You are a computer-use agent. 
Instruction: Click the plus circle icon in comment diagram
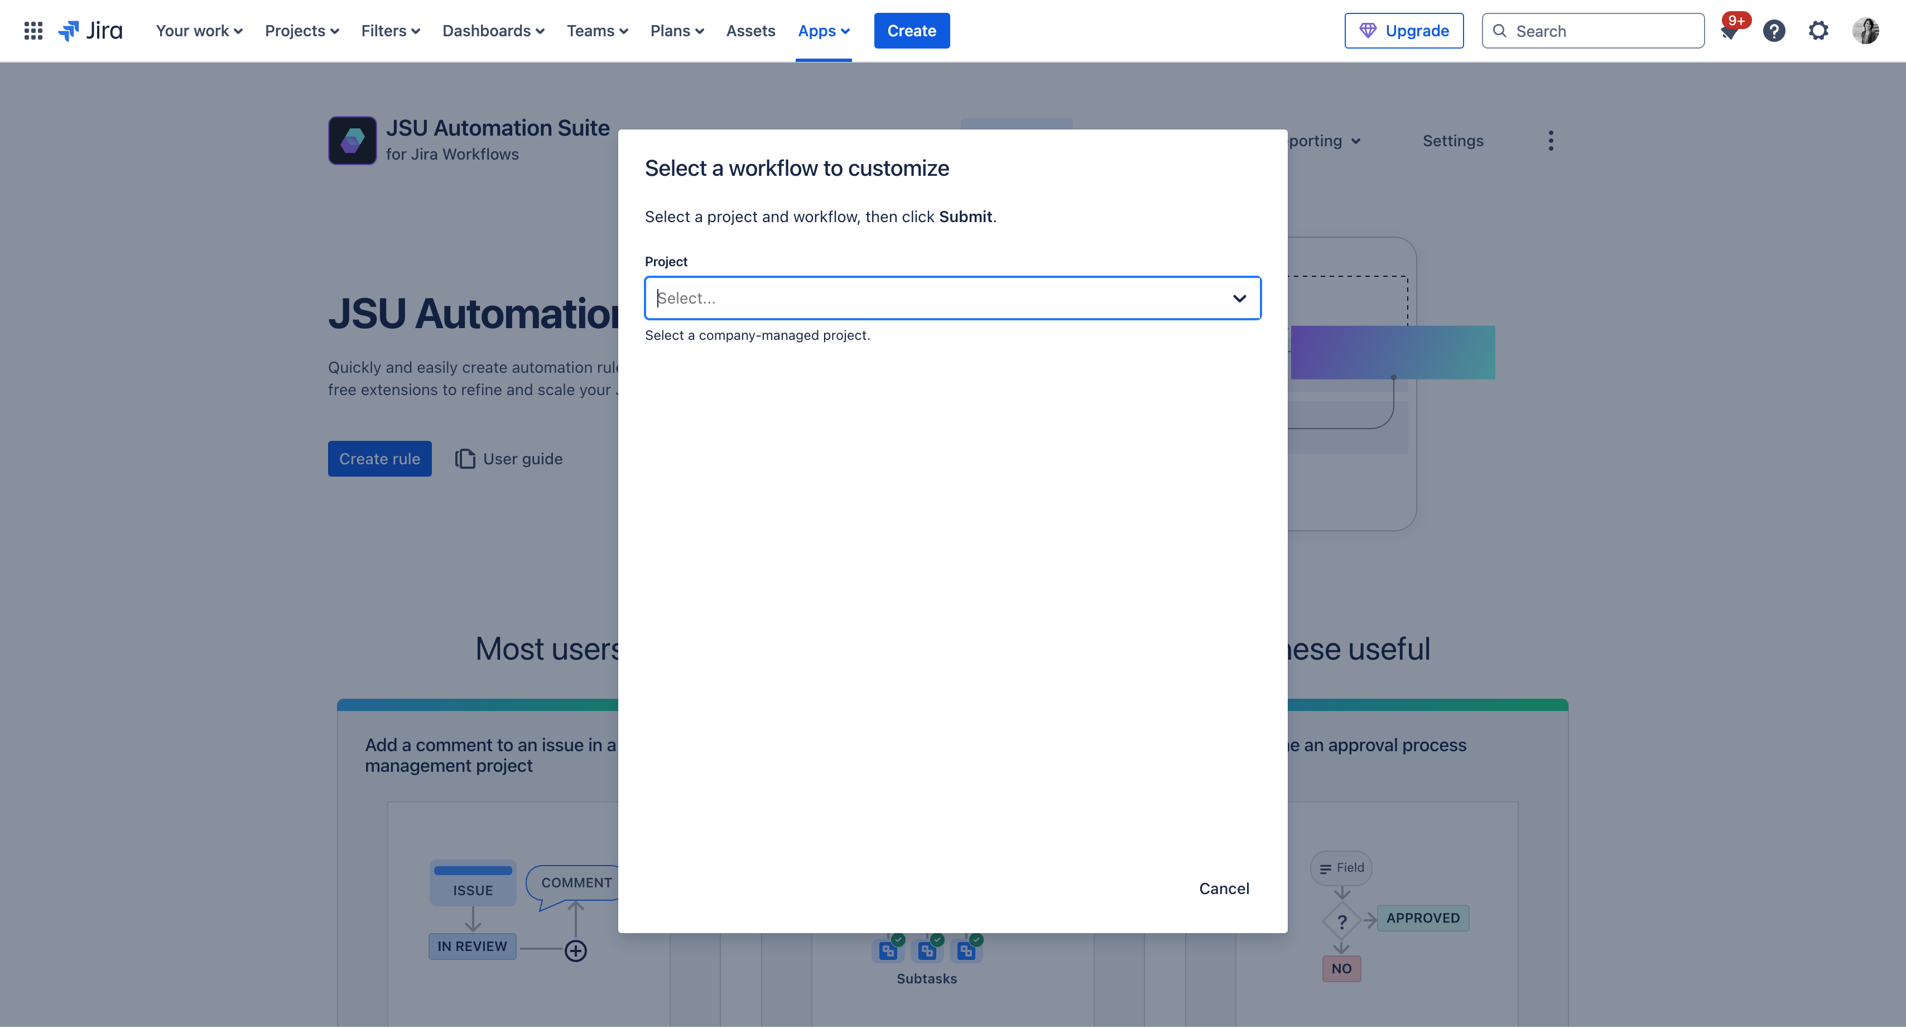(x=576, y=950)
